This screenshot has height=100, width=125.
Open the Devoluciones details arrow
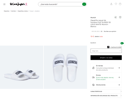pos(119,85)
